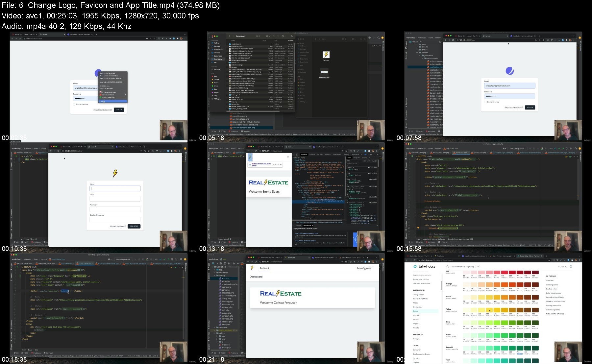
Task: Click locate-file target icon in 00:21:18 project panel
Action: tap(221, 263)
